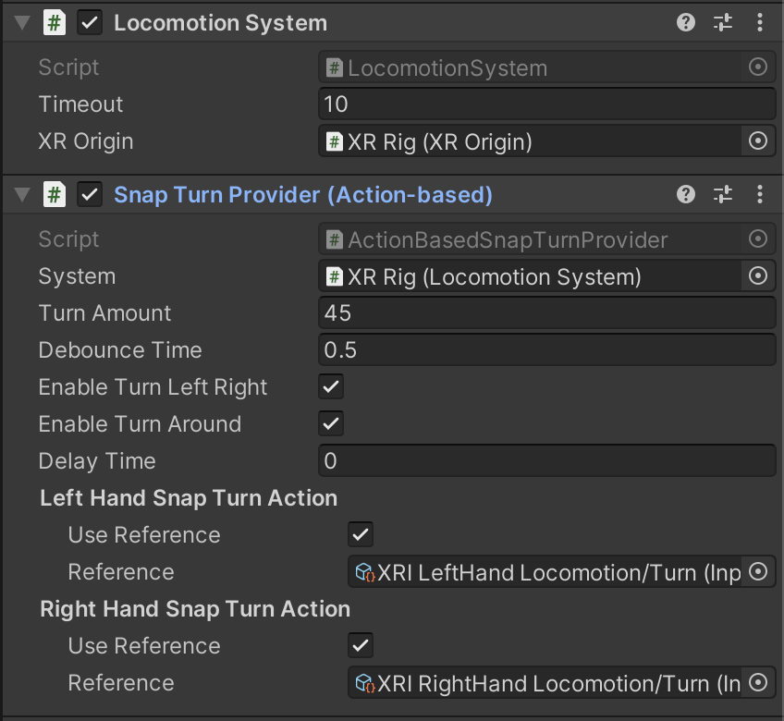Open Locomotion System component options menu

[760, 23]
